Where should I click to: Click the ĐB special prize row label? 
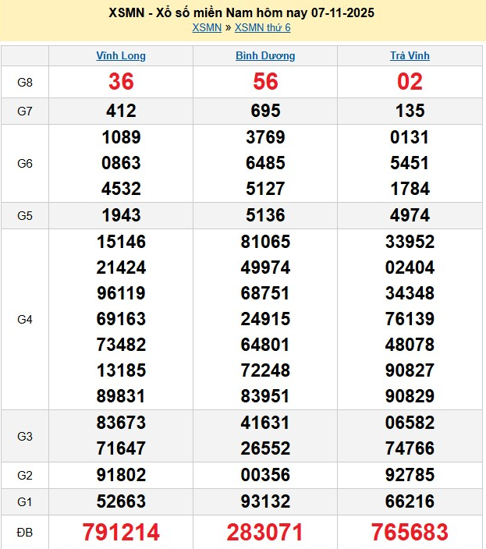25,533
